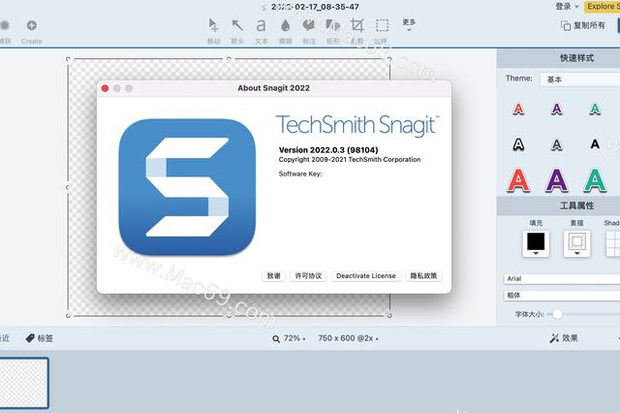
Task: Apply the small green A quick style
Action: coord(595,109)
